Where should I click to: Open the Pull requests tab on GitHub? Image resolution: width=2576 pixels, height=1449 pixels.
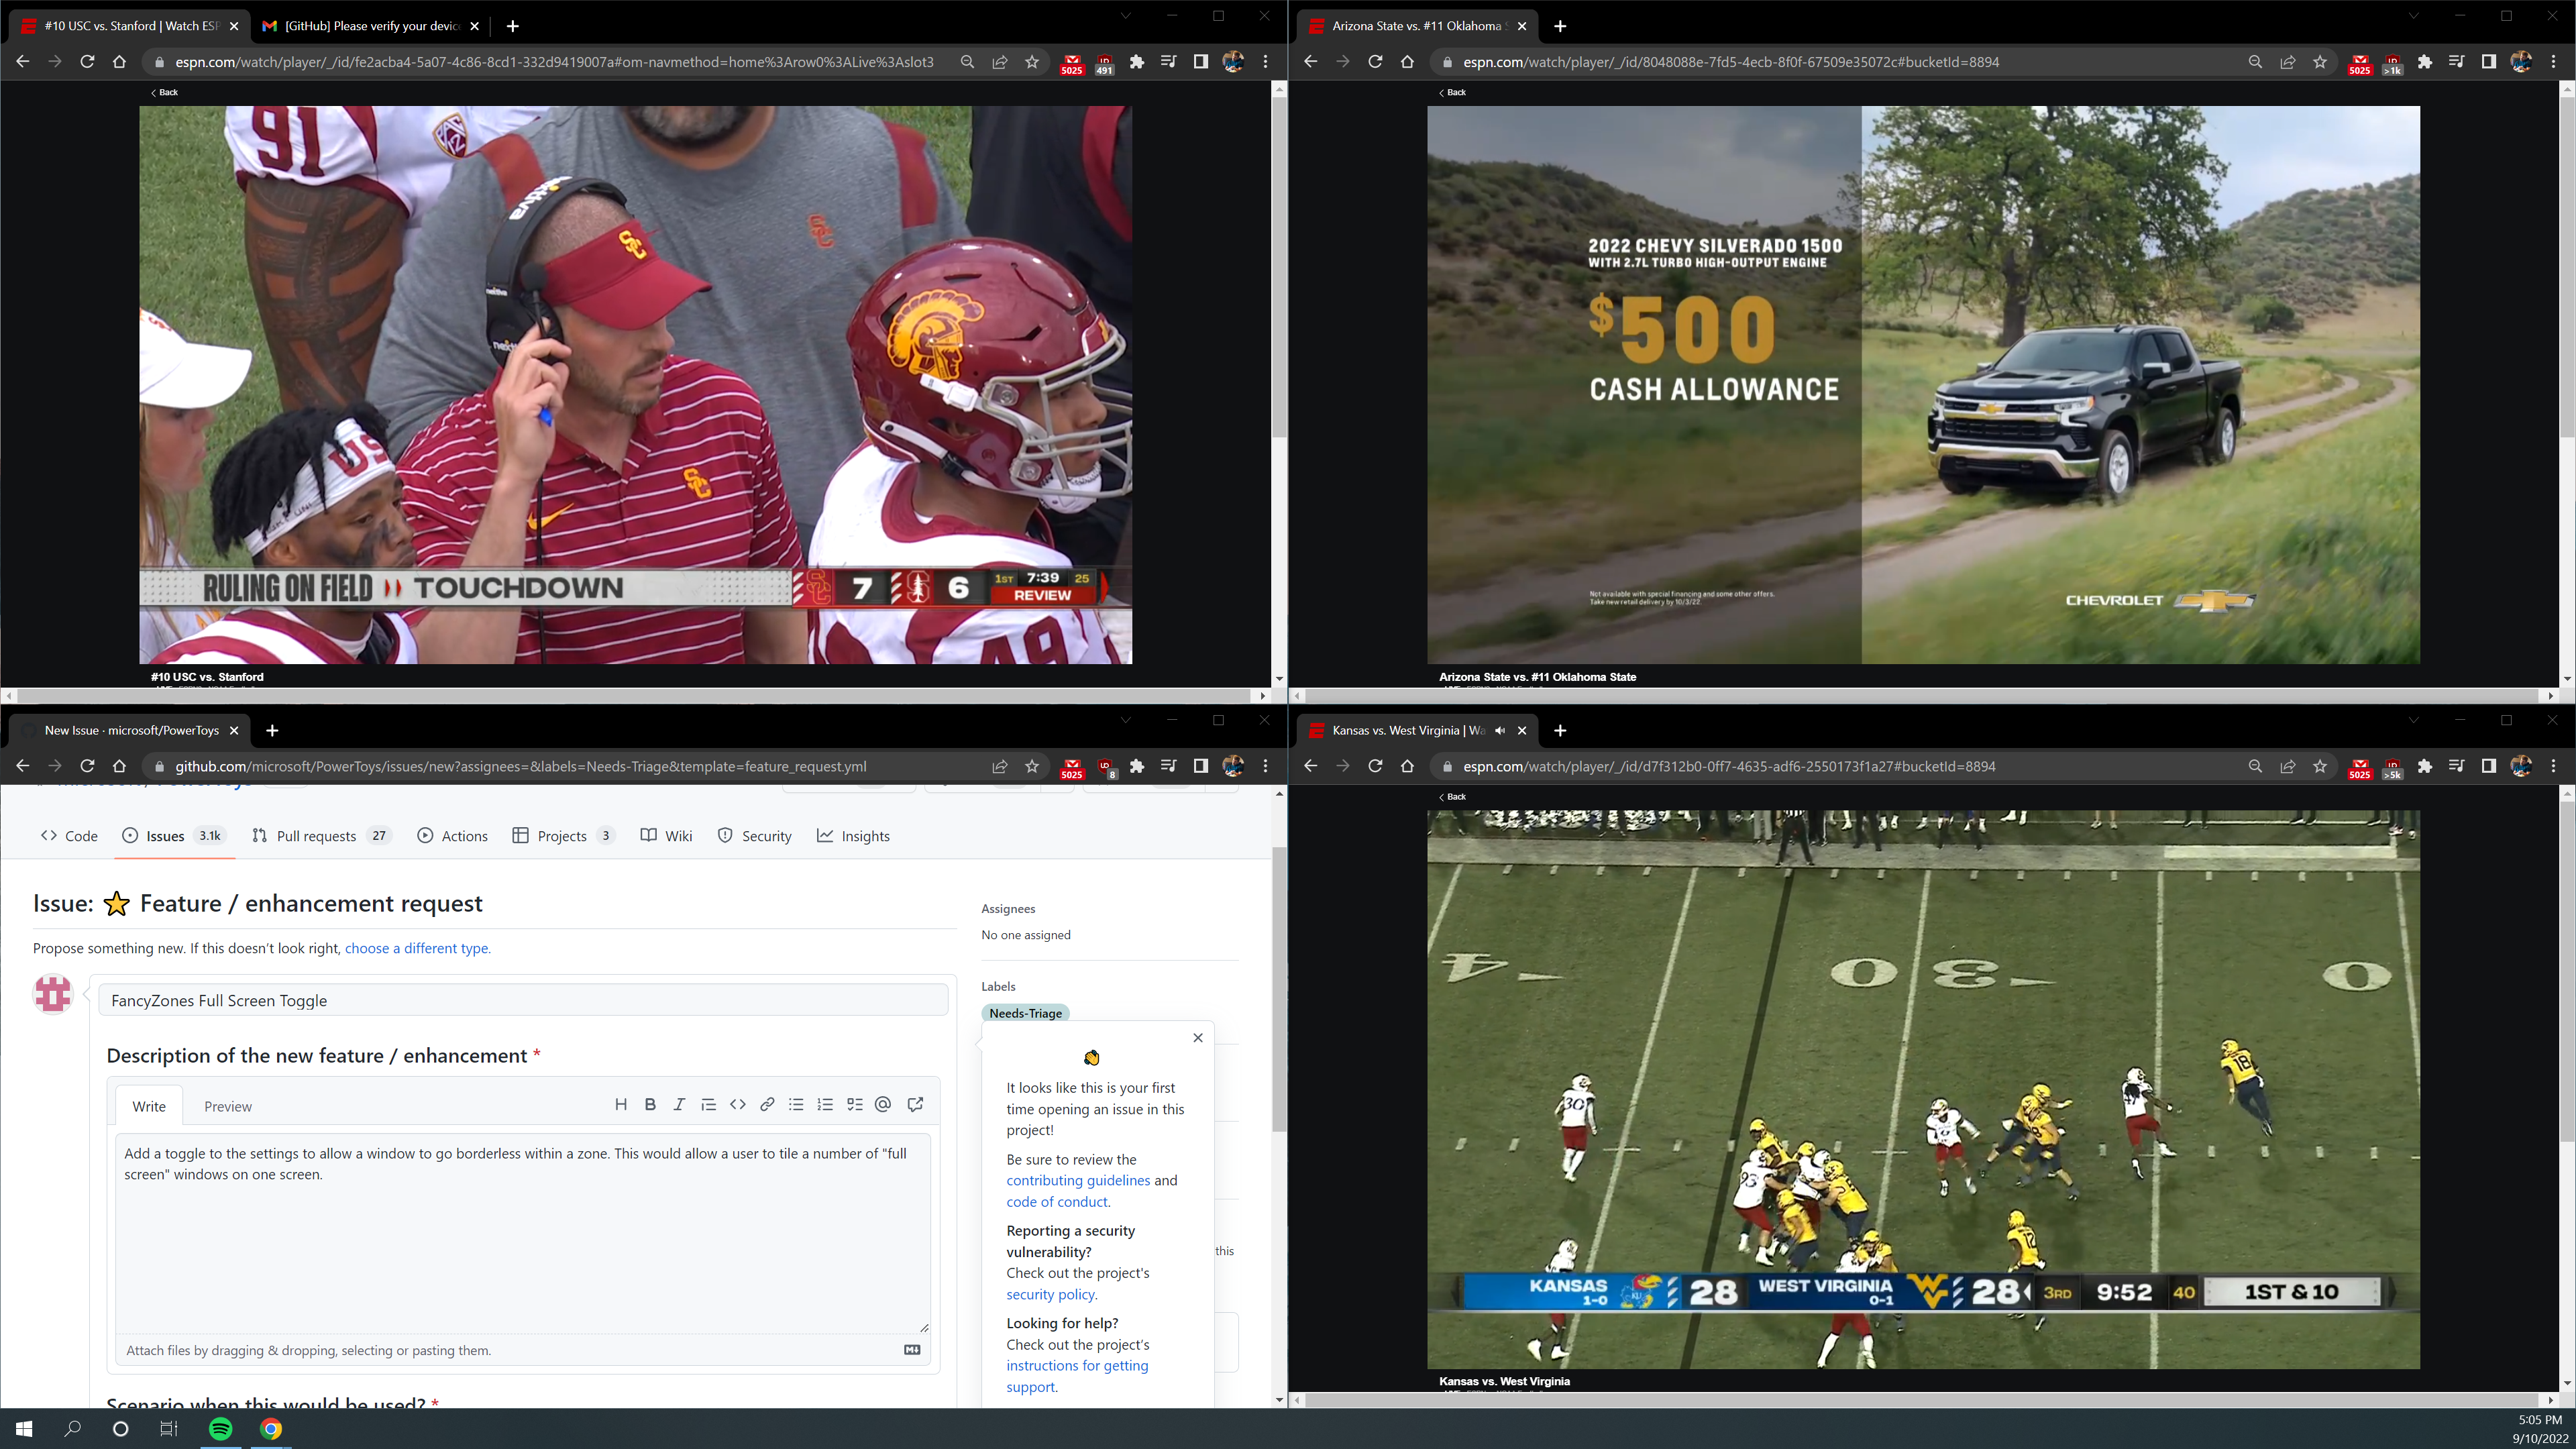pyautogui.click(x=321, y=836)
